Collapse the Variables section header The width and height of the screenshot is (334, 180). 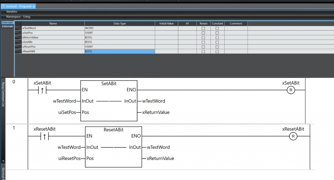(12, 12)
